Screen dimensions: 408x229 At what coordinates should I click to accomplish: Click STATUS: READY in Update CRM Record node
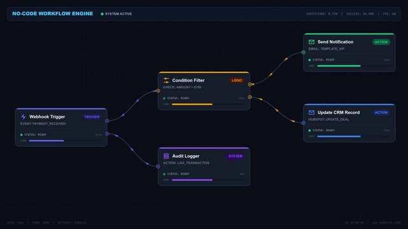(x=323, y=130)
